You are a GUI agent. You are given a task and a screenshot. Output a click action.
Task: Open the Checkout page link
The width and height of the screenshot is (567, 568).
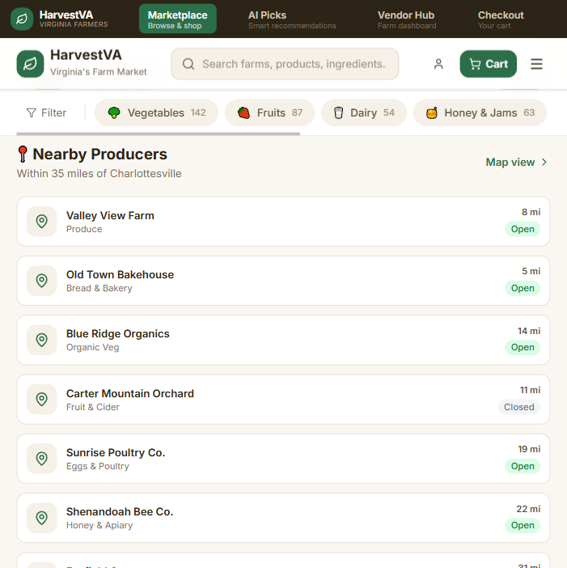click(501, 19)
